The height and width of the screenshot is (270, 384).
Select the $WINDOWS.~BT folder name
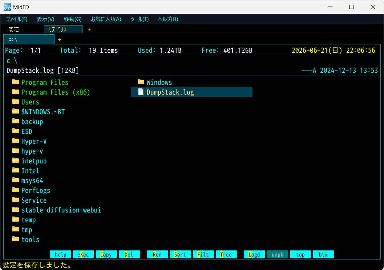43,112
